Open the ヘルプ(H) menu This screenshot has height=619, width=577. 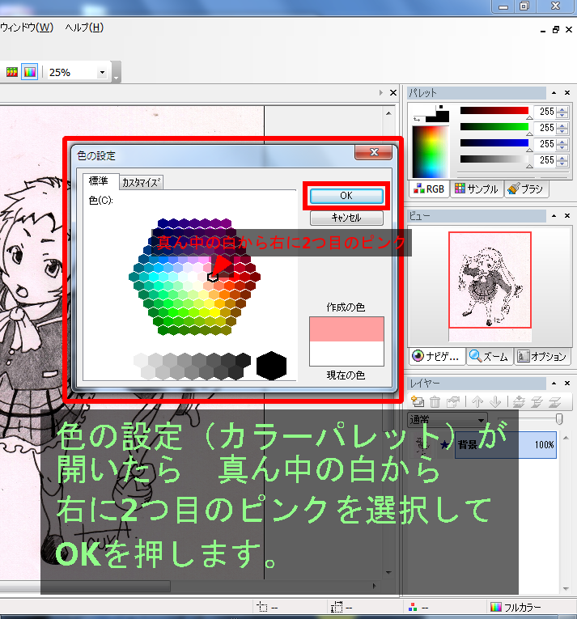84,27
